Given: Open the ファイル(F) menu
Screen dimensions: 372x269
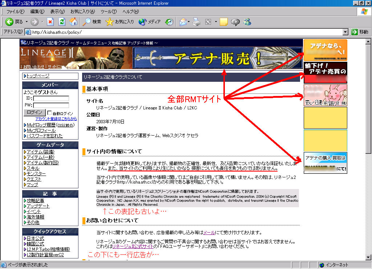Looking at the screenshot, I should tap(15, 11).
